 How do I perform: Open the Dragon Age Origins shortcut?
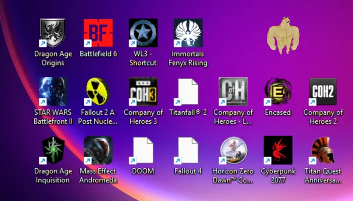tap(53, 33)
